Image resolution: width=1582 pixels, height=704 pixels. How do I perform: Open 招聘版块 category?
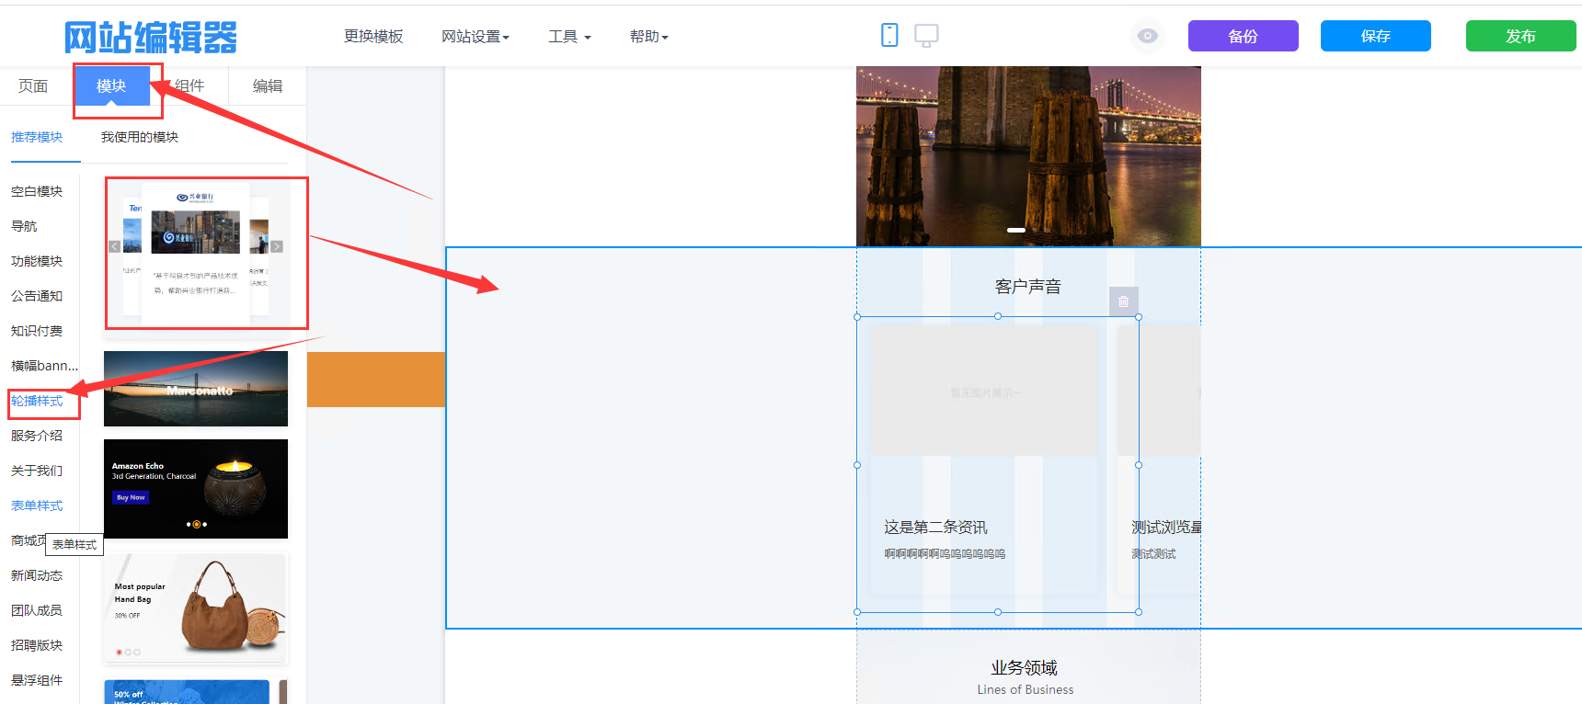point(37,645)
